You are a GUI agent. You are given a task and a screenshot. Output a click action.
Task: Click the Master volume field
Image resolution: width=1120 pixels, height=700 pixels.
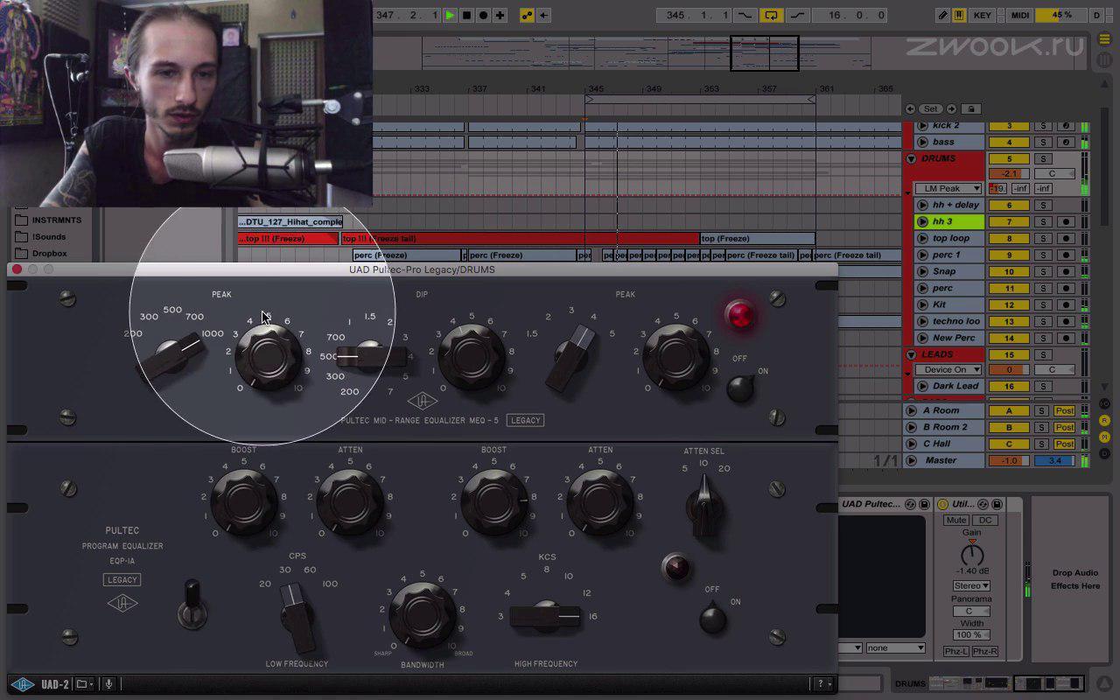pyautogui.click(x=1009, y=460)
